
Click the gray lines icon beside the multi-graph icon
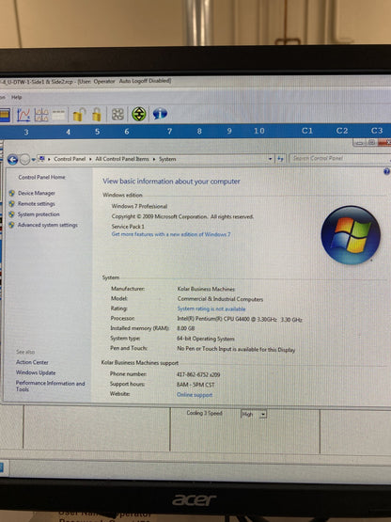(58, 115)
